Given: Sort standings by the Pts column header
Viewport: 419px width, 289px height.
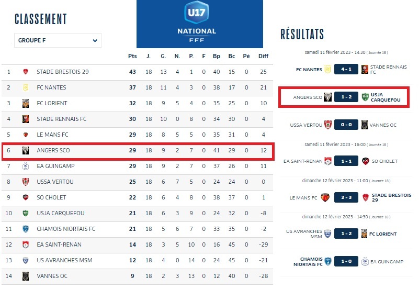Looking at the screenshot, I should tap(132, 56).
